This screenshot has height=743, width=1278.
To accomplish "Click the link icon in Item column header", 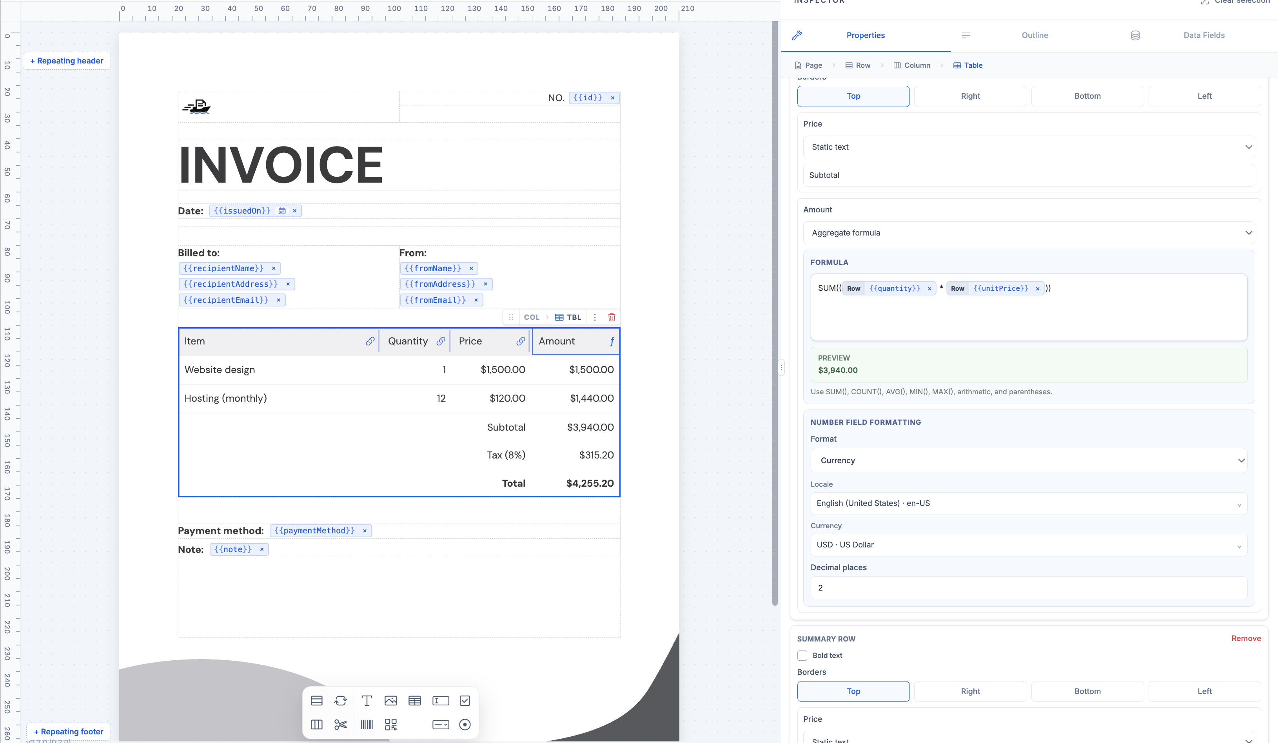I will pos(370,341).
